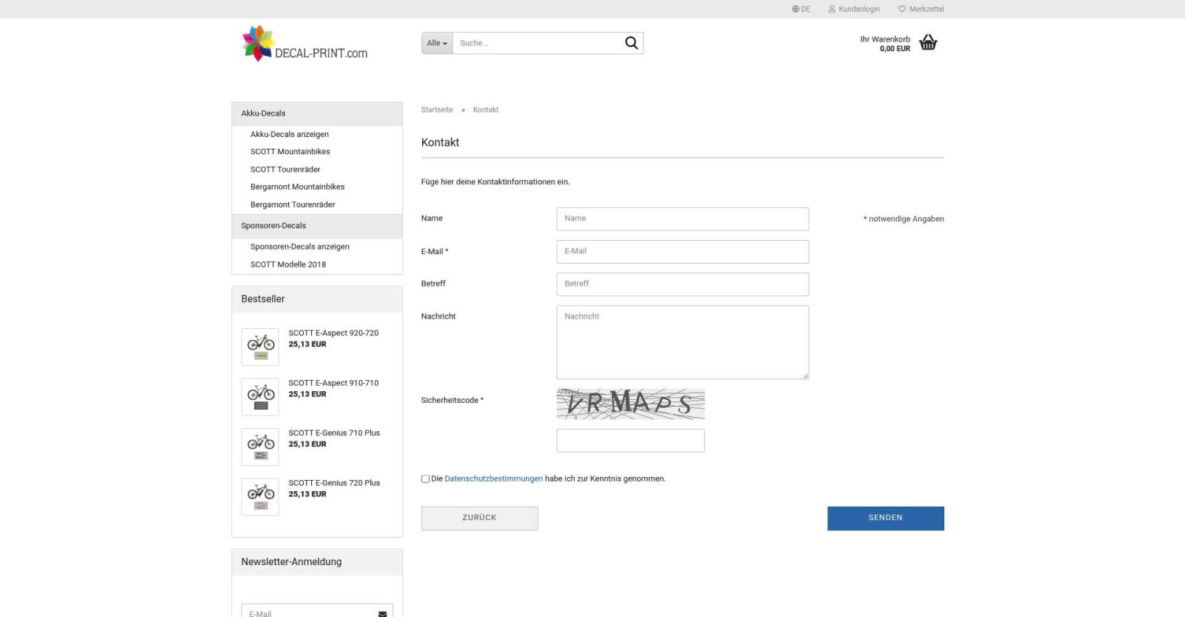Select the Sponsoren-Decals category header
This screenshot has width=1185, height=617.
click(273, 226)
